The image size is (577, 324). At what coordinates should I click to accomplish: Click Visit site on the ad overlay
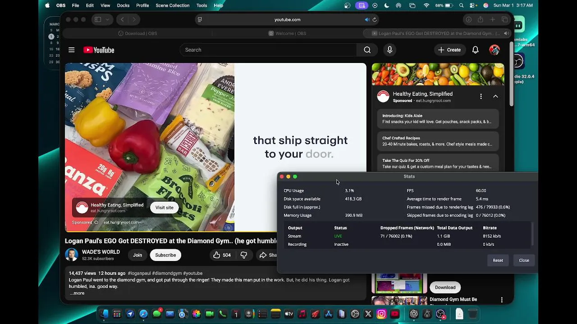tap(165, 207)
